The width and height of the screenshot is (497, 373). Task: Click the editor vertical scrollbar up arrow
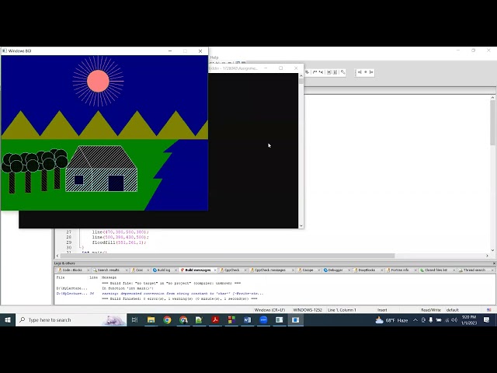[492, 98]
